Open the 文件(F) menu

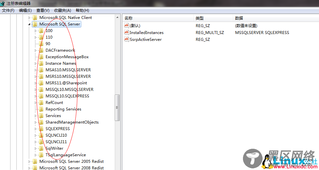tap(8, 10)
